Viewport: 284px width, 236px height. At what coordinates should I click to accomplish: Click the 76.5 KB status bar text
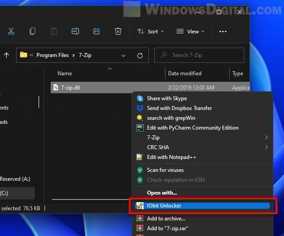click(x=32, y=208)
